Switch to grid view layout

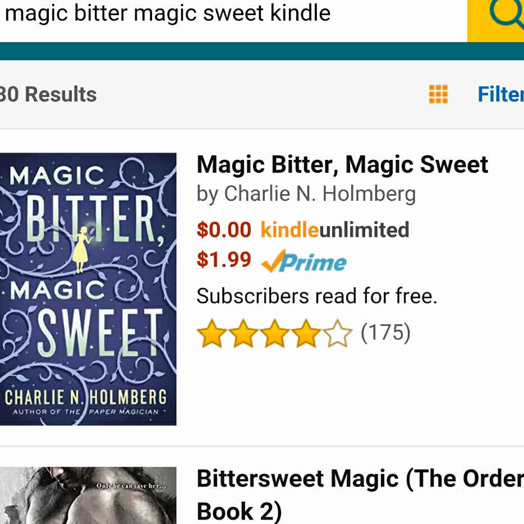[x=438, y=94]
